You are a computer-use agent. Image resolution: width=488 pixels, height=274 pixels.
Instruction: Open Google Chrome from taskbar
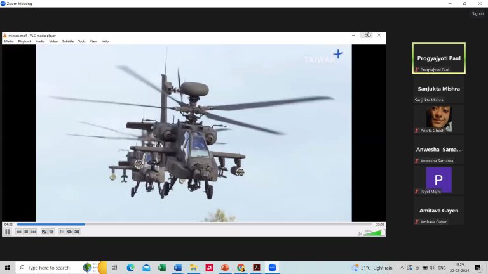point(241,268)
